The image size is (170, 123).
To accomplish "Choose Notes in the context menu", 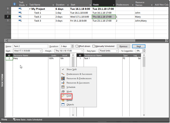I will pos(69,100).
